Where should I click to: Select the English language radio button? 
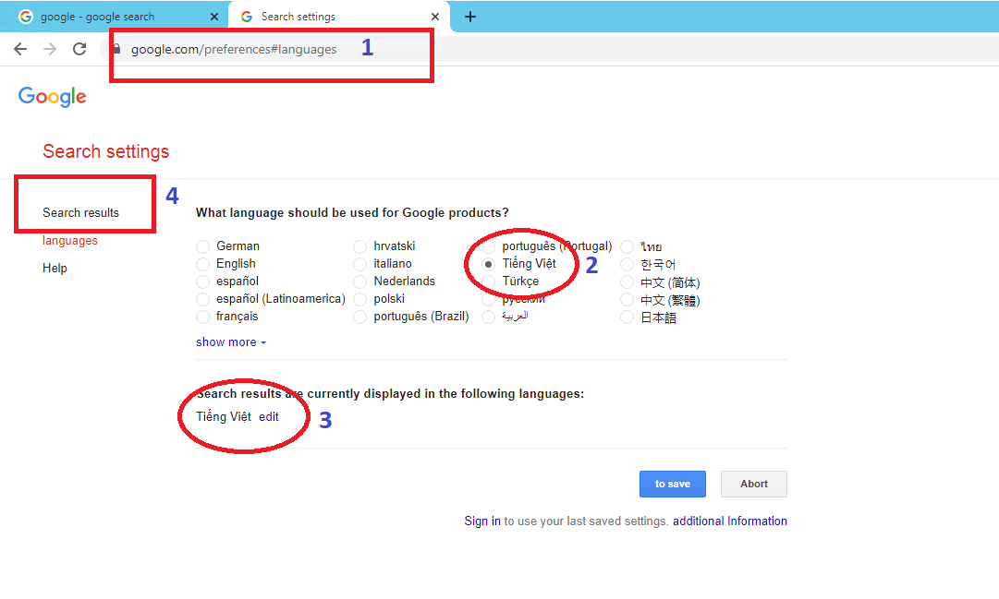click(202, 264)
